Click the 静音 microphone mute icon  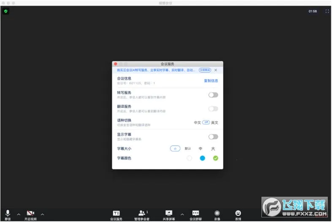pos(8,213)
